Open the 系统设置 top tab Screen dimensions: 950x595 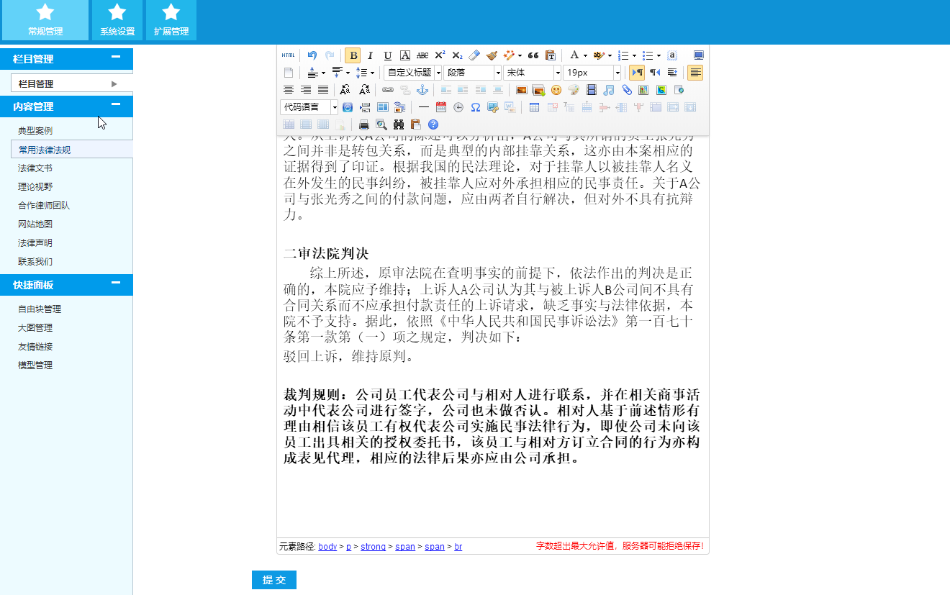click(x=117, y=20)
